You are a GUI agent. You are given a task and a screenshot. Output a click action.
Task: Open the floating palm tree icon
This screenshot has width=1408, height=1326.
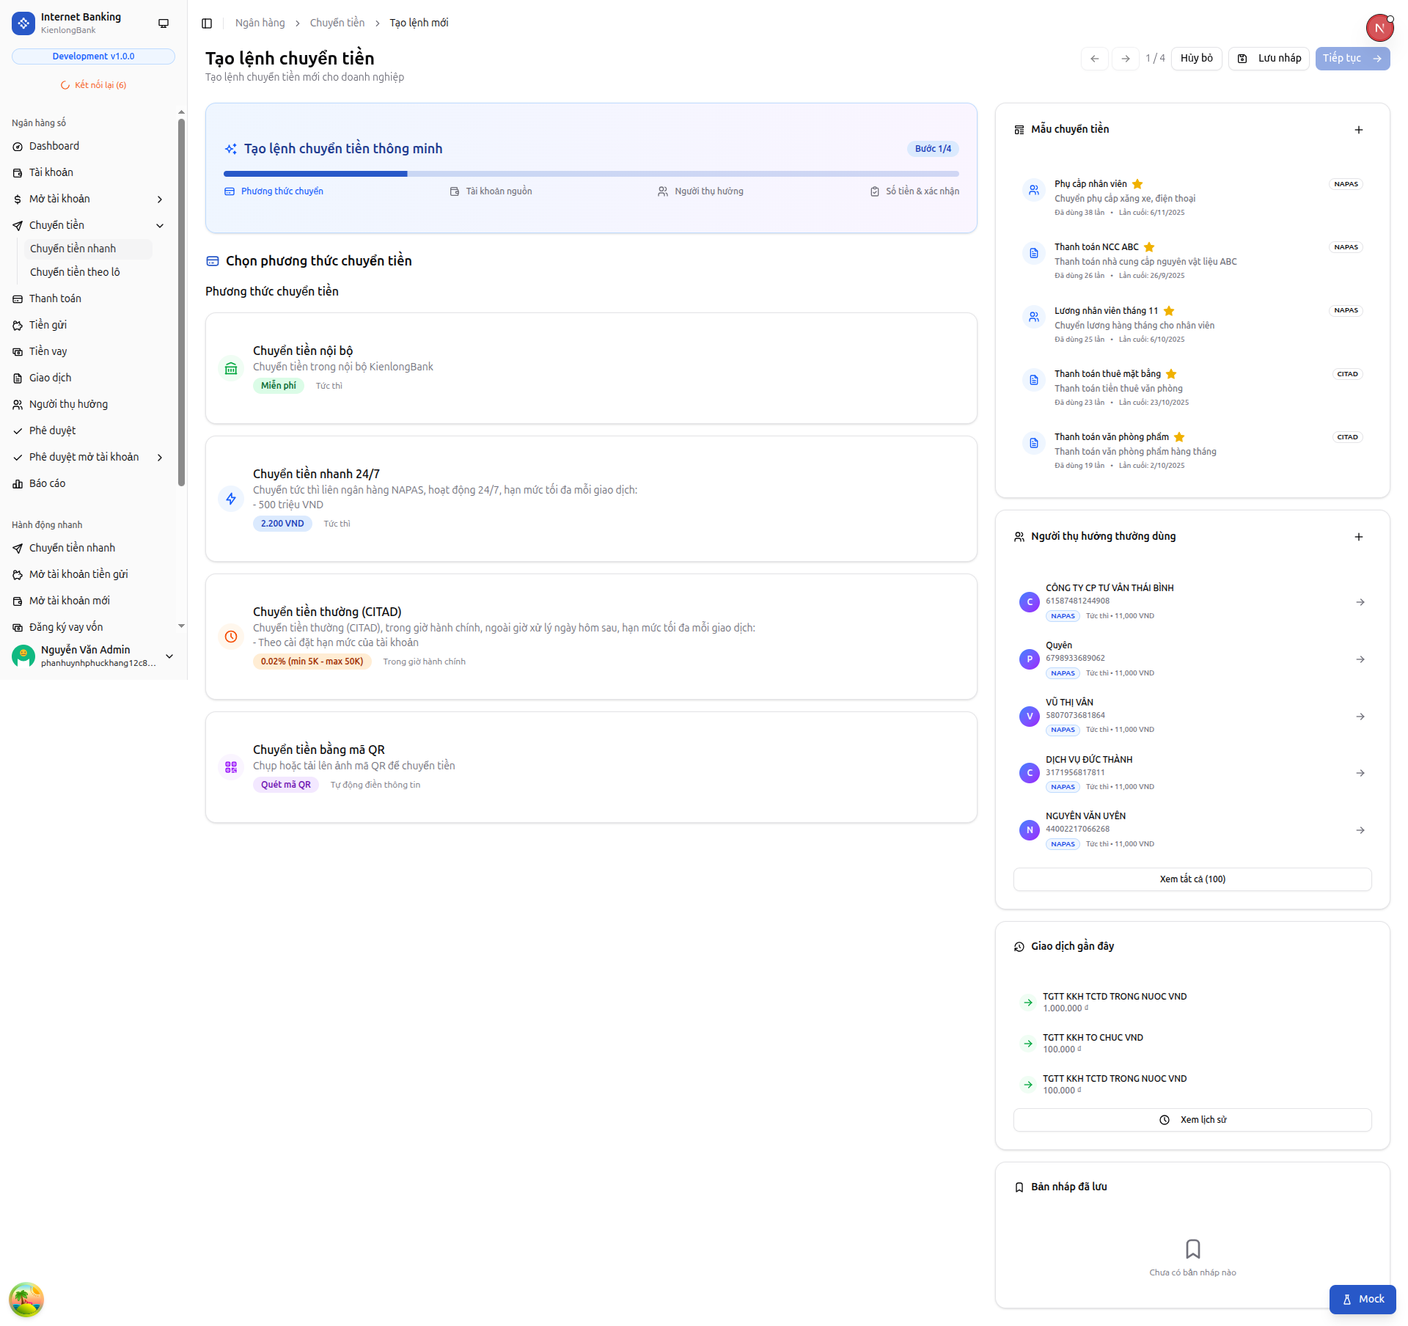[26, 1300]
